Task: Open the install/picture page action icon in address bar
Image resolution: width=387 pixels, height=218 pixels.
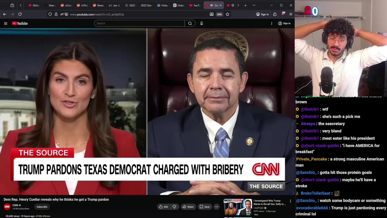Action: [212, 14]
